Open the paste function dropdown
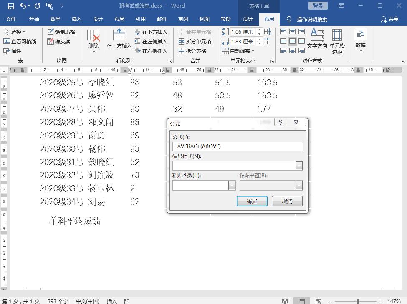Viewport: 407px width, 304px height. 232,186
